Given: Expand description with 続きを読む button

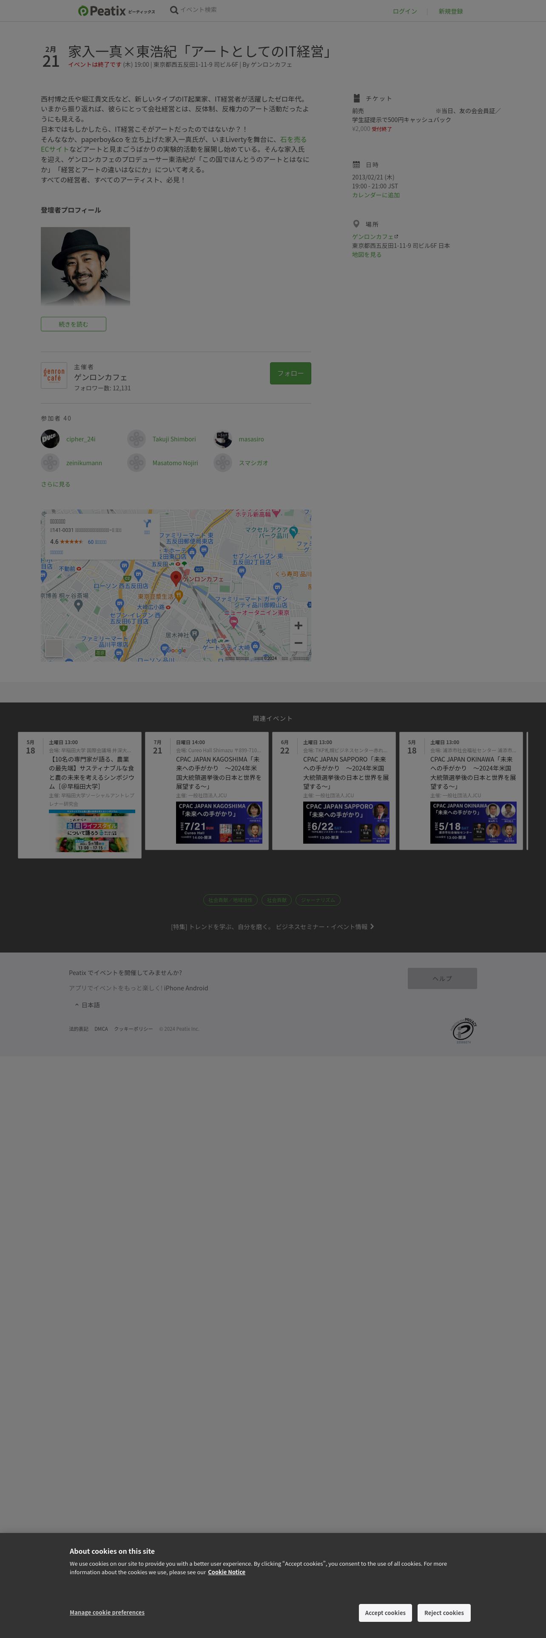Looking at the screenshot, I should point(73,324).
